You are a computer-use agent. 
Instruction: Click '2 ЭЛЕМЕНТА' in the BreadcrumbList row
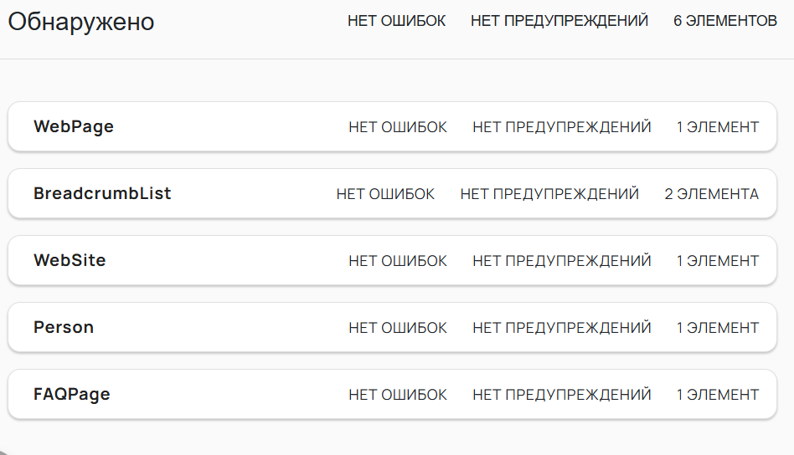[711, 194]
